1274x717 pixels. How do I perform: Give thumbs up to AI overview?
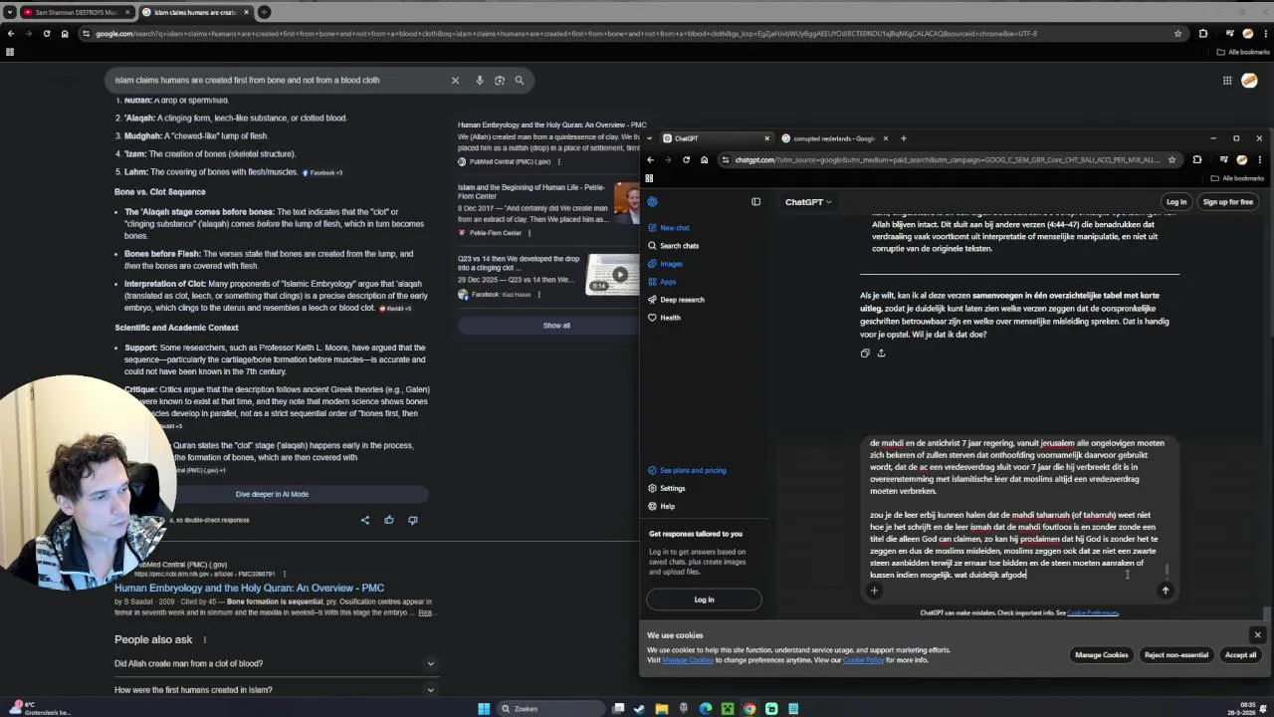click(x=389, y=520)
